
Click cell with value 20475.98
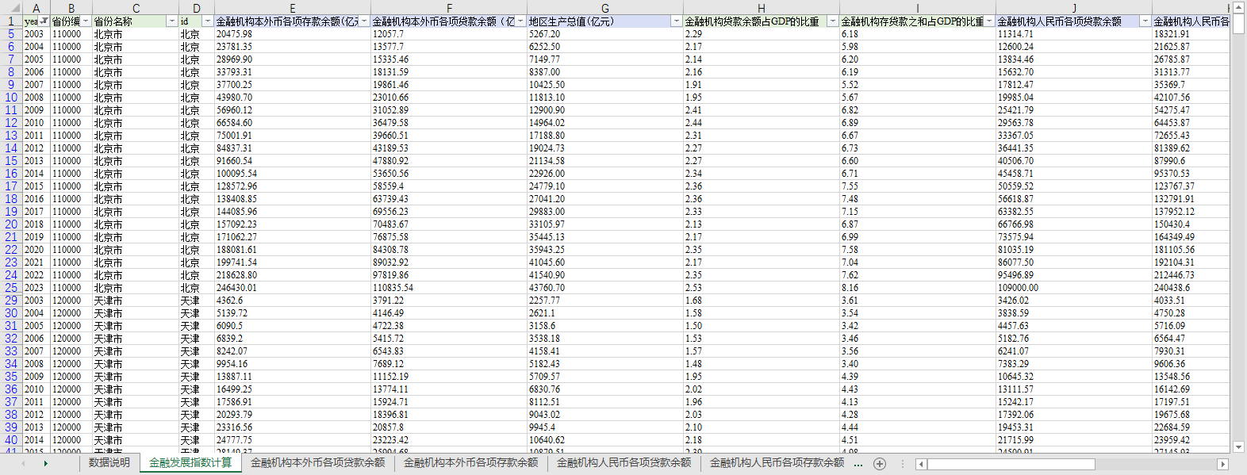click(x=292, y=34)
